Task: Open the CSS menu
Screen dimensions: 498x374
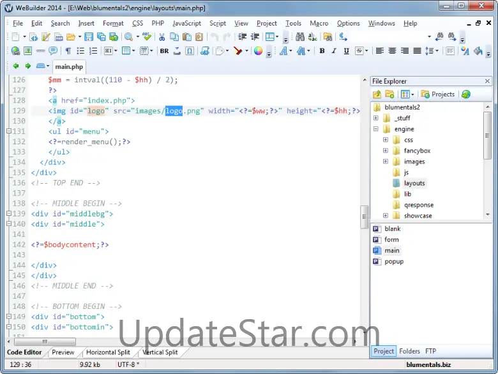Action: tap(137, 23)
